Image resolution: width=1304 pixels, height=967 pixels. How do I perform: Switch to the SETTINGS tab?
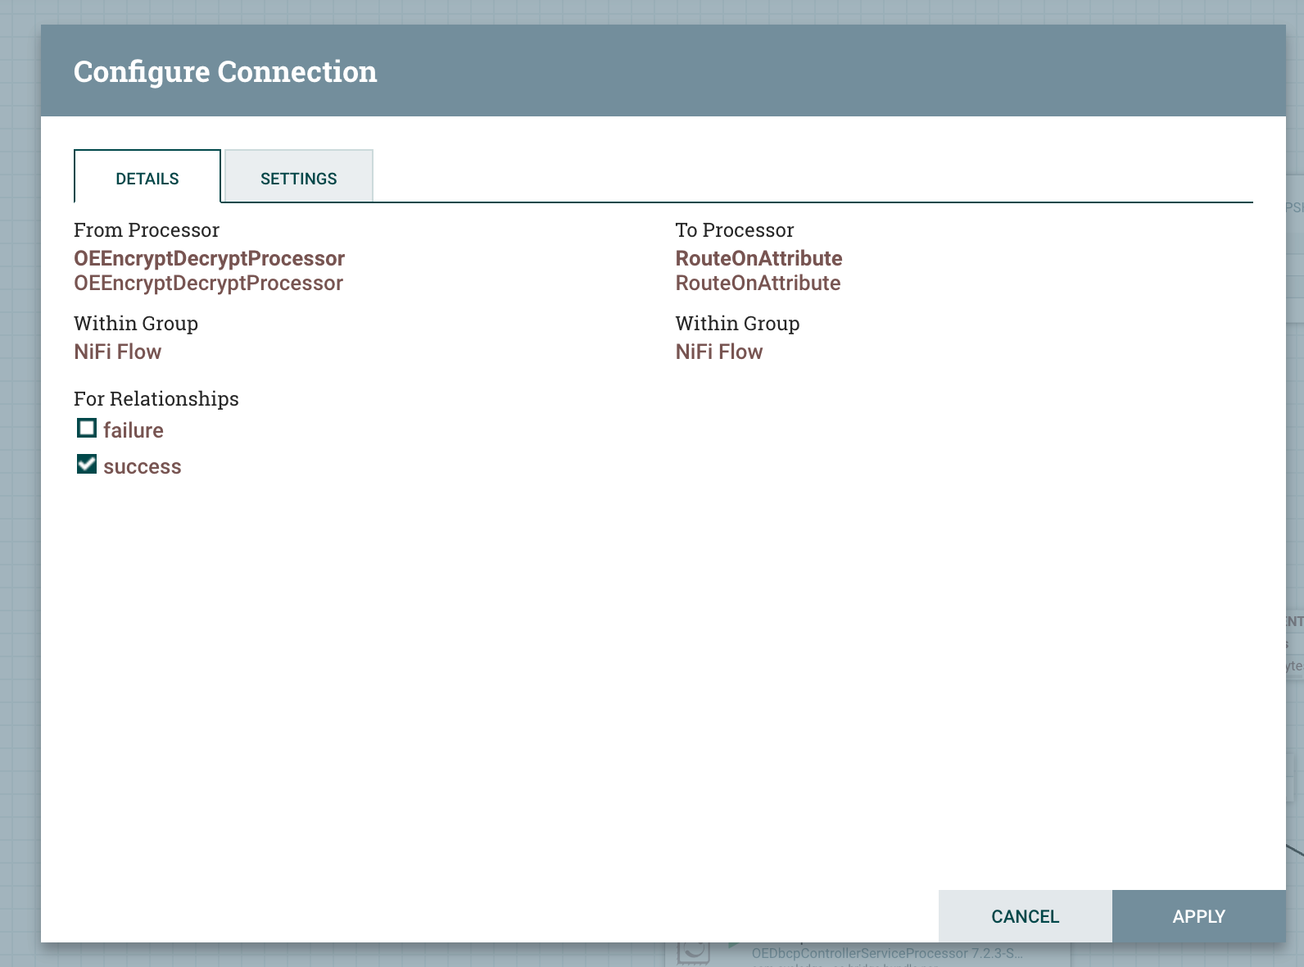pos(298,178)
